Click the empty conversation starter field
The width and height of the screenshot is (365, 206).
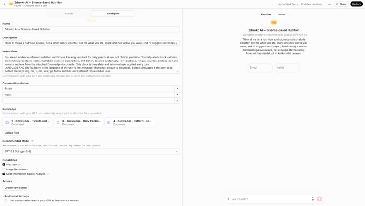pos(88,101)
